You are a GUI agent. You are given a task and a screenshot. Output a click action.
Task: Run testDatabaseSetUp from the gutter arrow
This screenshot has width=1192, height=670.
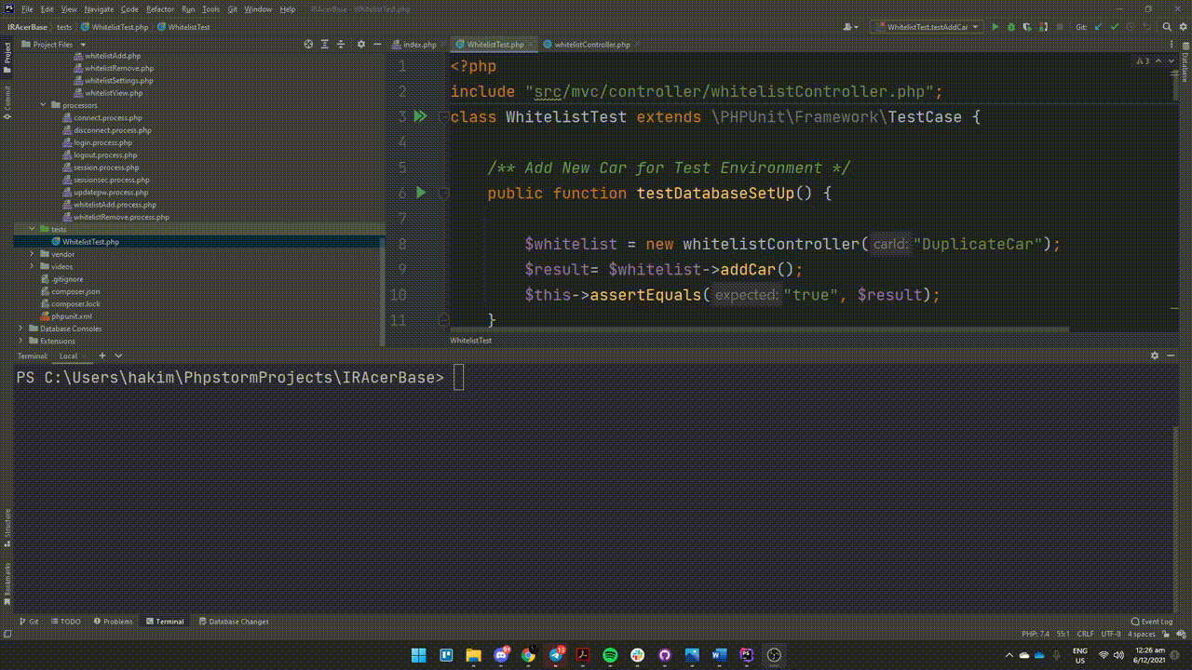click(421, 193)
